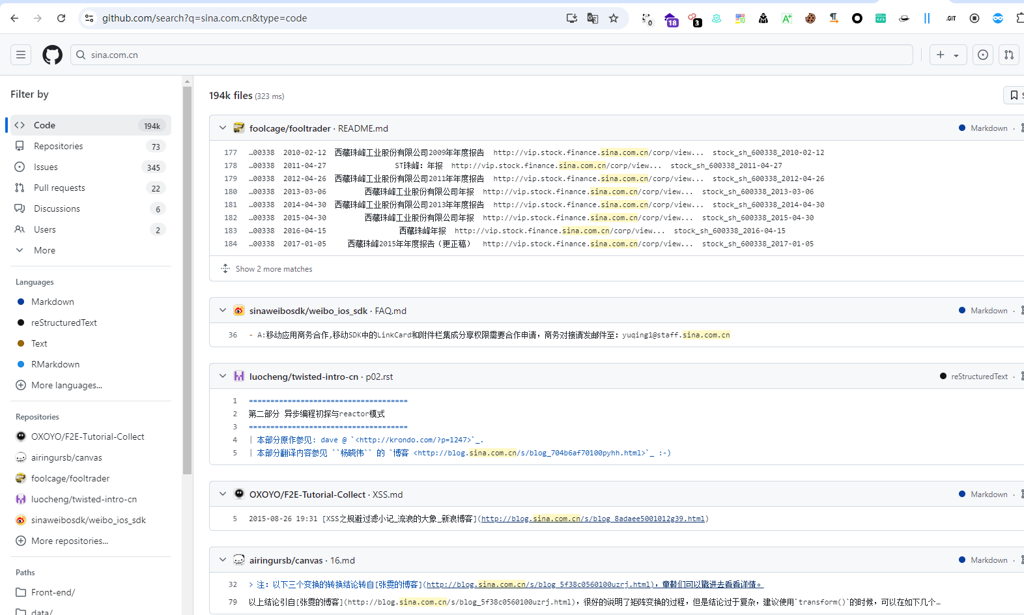Open the Issues icon in header
Image resolution: width=1024 pixels, height=615 pixels.
pos(983,55)
